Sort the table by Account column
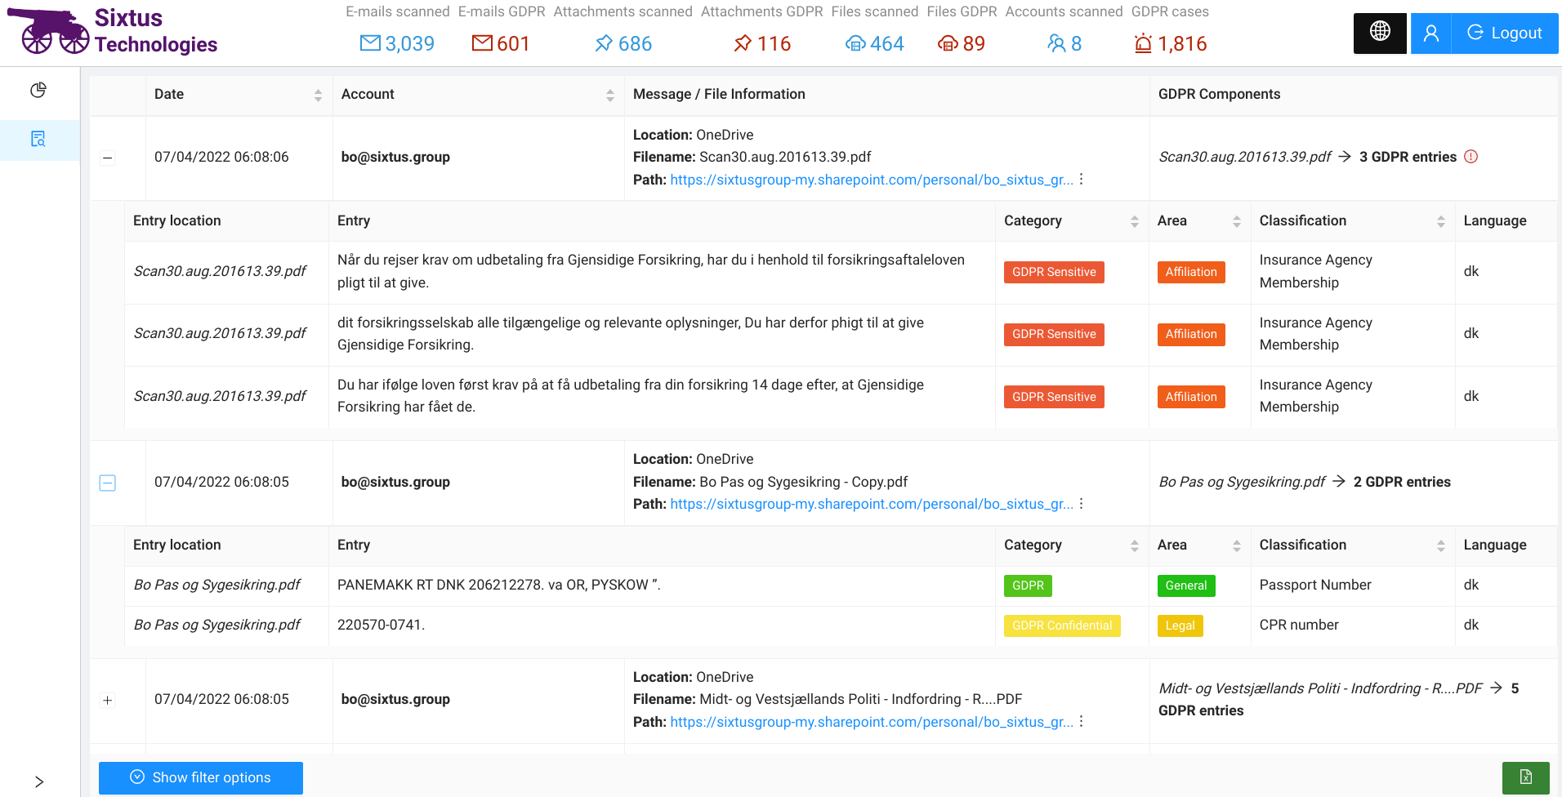The image size is (1562, 797). click(x=609, y=96)
